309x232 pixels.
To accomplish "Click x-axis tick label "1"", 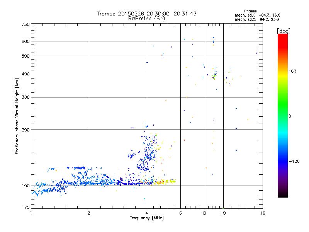I will 31,213.
